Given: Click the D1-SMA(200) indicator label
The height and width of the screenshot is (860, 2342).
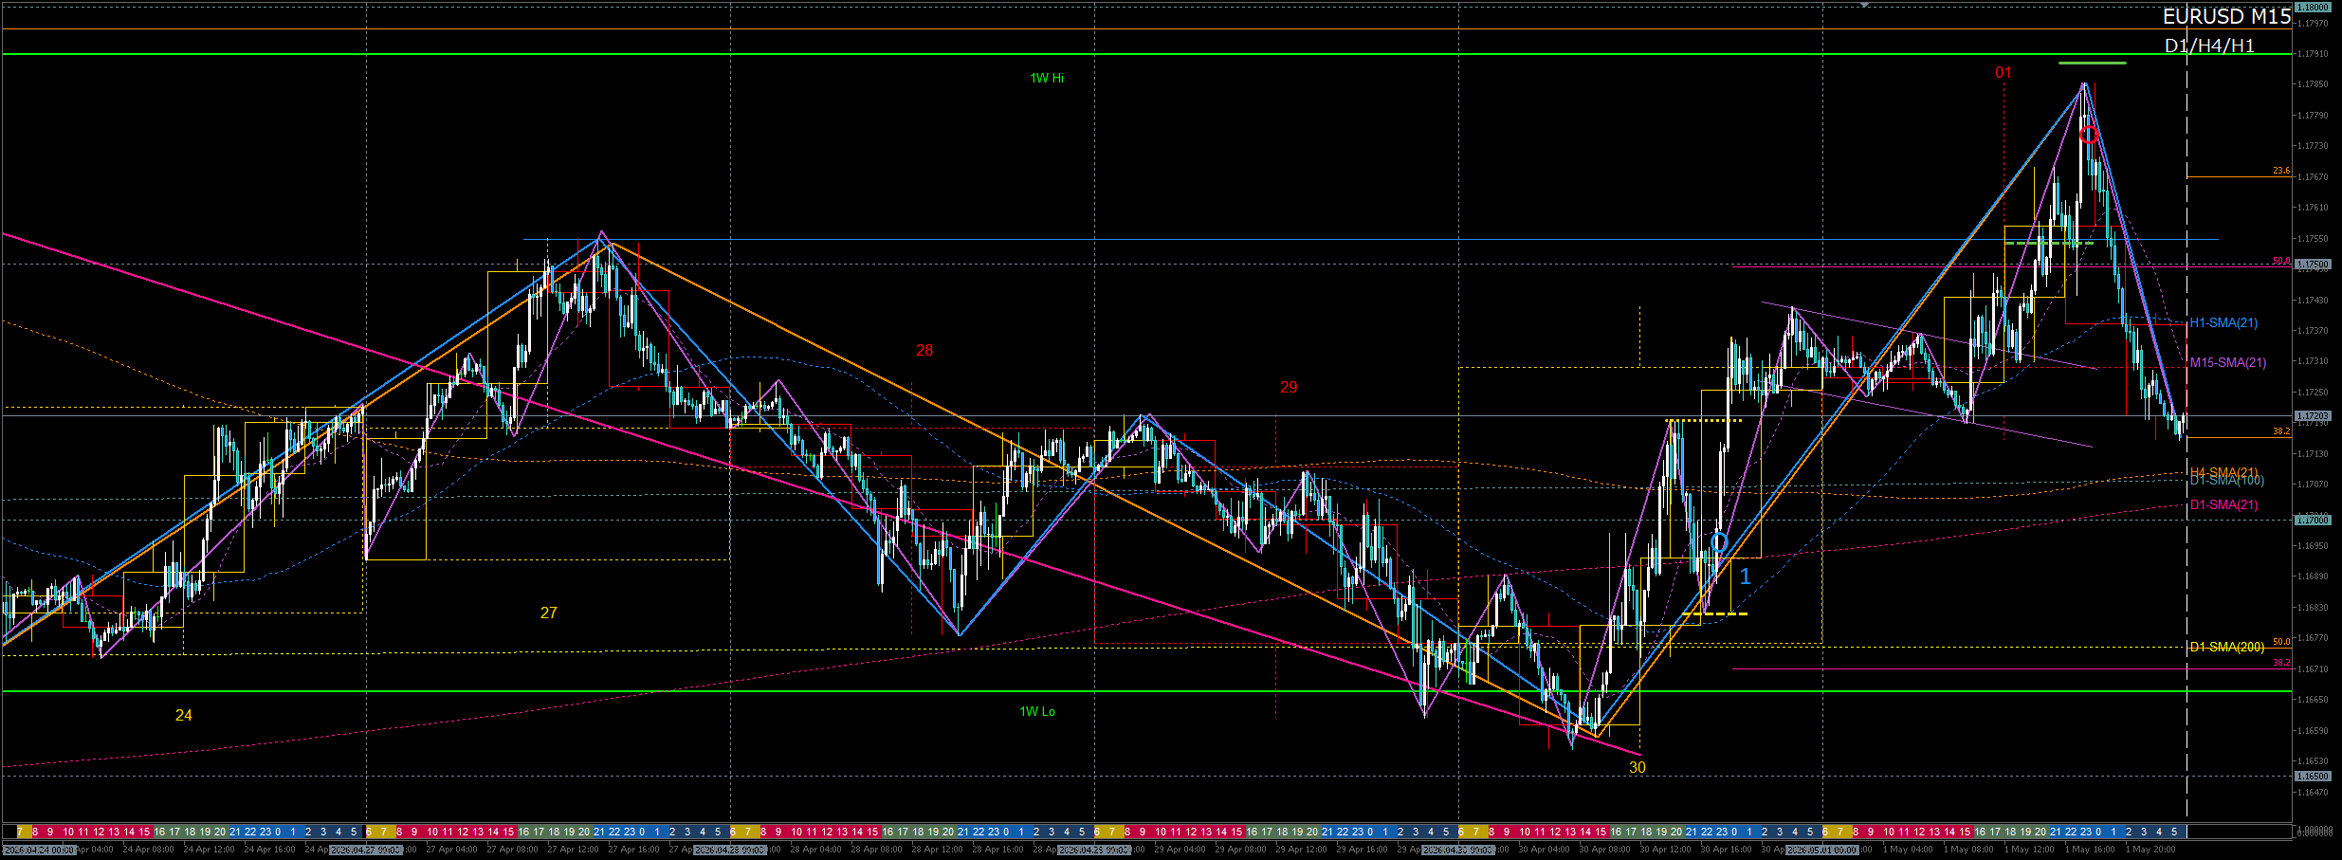Looking at the screenshot, I should point(2226,647).
